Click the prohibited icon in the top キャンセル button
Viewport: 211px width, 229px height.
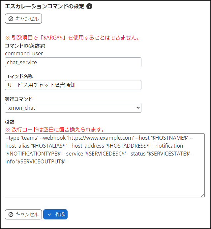[x=11, y=19]
